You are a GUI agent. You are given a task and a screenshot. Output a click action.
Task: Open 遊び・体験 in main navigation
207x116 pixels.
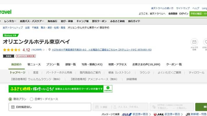(67, 21)
